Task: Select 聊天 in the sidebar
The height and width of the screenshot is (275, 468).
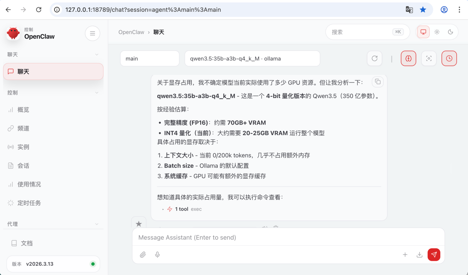Action: point(53,72)
